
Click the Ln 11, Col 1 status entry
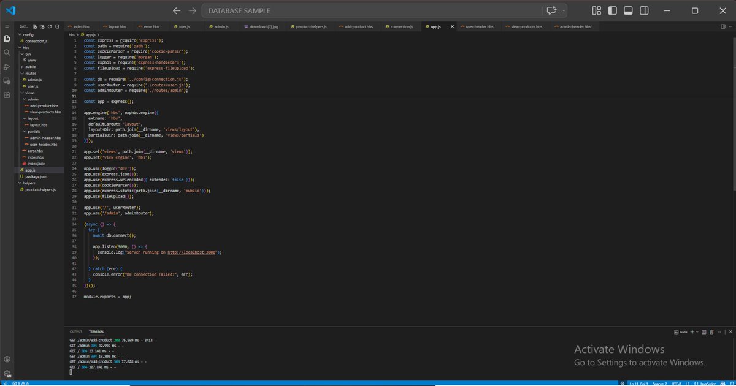coord(638,383)
